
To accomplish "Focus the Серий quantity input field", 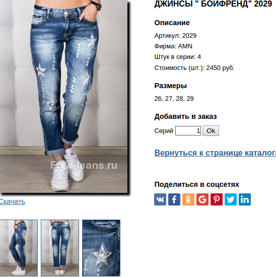I will 188,130.
